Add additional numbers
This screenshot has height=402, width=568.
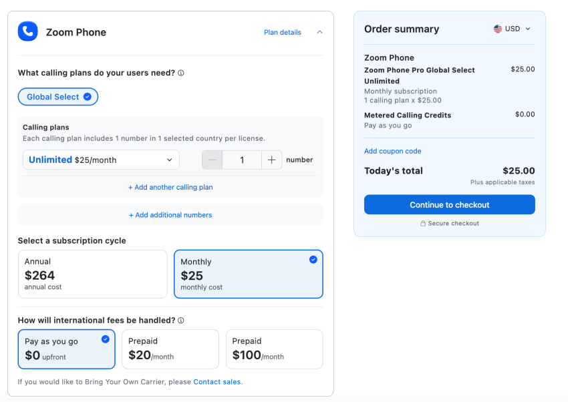click(170, 215)
